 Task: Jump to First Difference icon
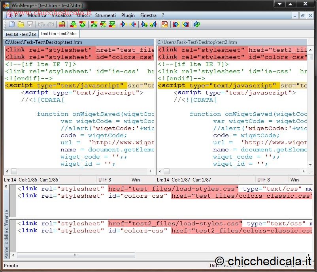click(x=94, y=25)
